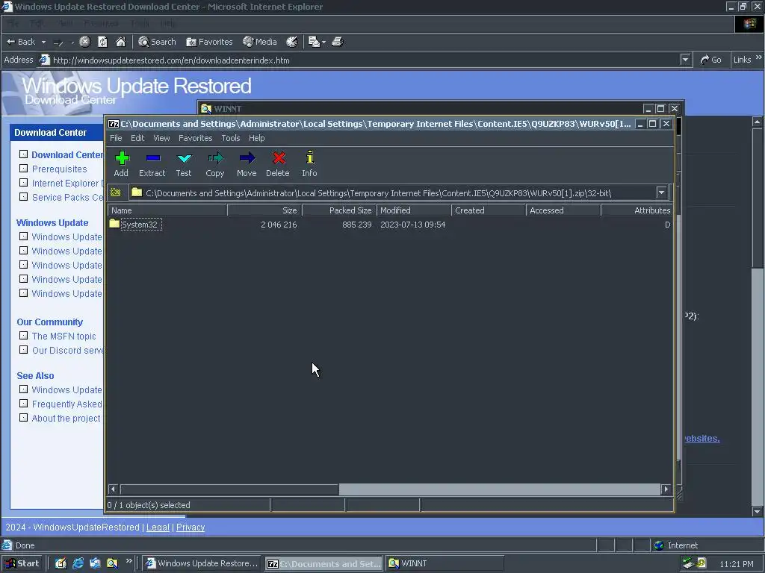This screenshot has height=573, width=765.
Task: Click the network tray icon near clock
Action: (688, 563)
